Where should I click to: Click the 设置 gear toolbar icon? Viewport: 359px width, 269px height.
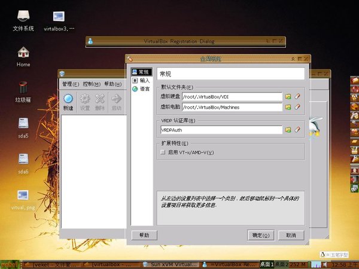click(85, 102)
